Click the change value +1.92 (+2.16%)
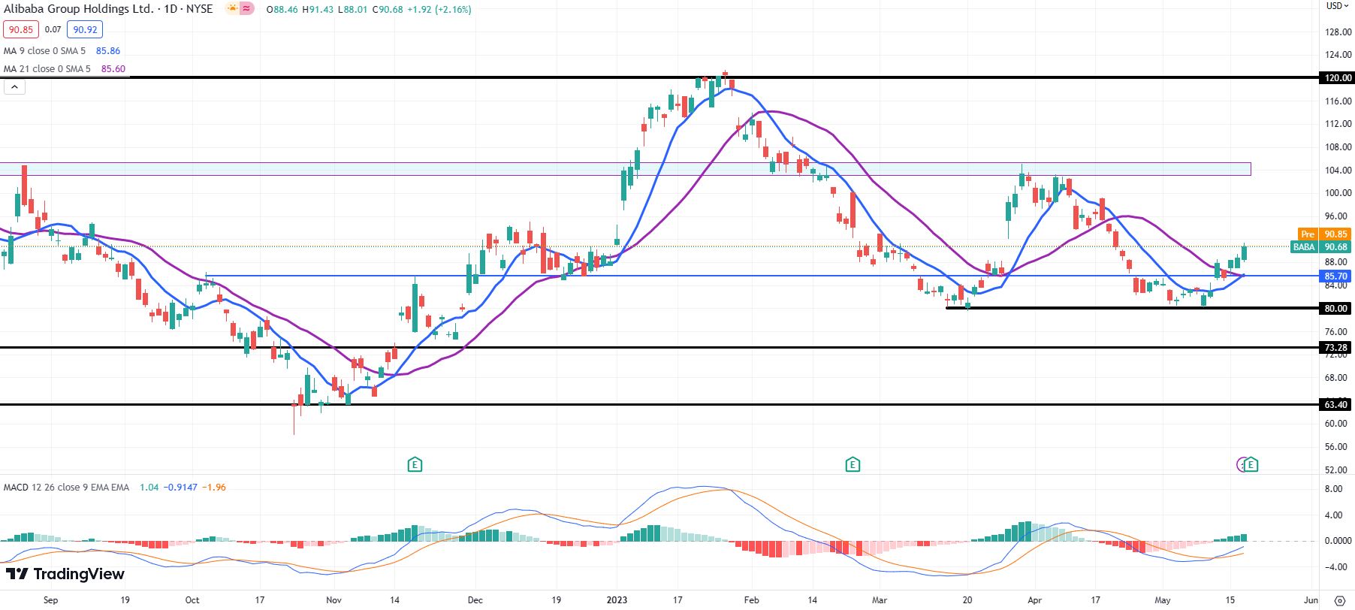 (x=439, y=10)
